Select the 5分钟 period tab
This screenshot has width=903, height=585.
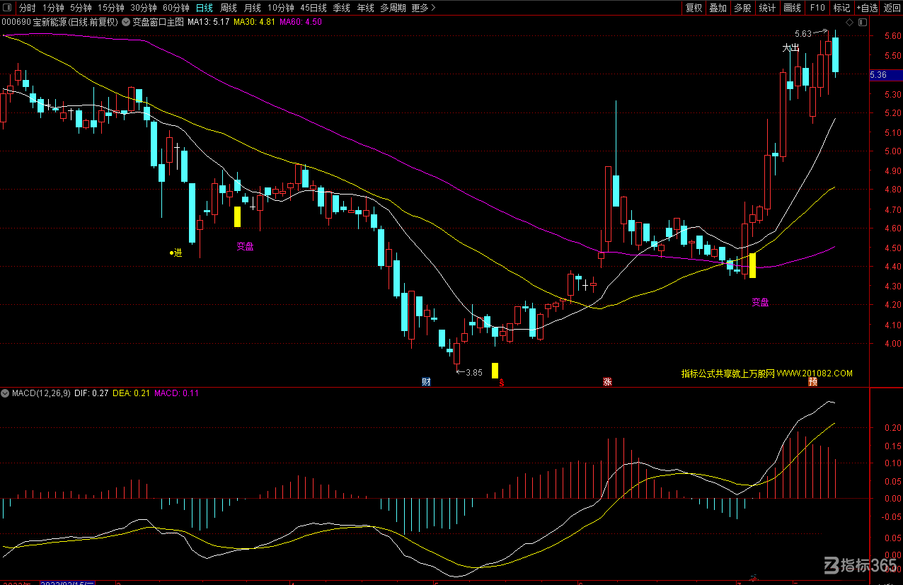click(81, 8)
